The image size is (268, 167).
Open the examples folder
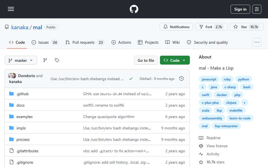click(25, 117)
